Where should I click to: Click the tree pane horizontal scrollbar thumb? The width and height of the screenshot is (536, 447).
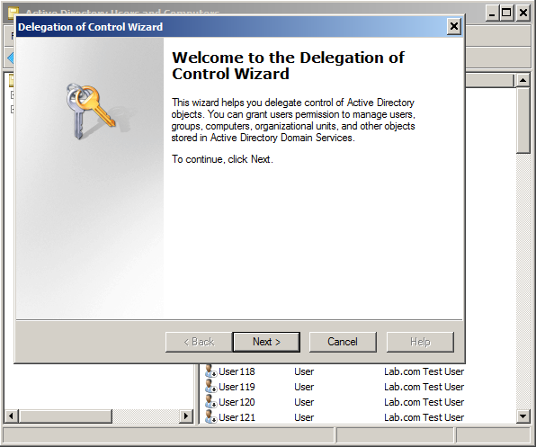(x=65, y=416)
